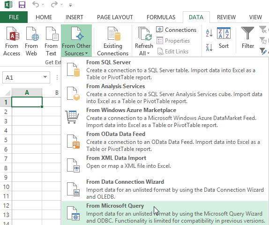269x225 pixels.
Task: Click the Properties button
Action: coord(173,41)
